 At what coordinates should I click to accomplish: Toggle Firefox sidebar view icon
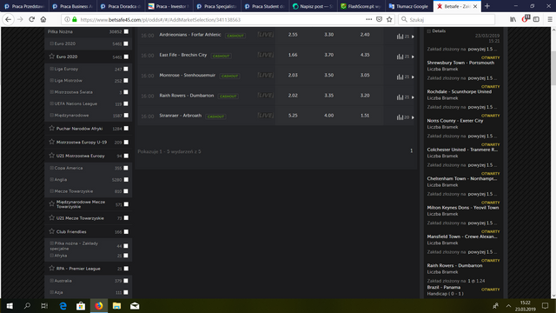[x=536, y=19]
